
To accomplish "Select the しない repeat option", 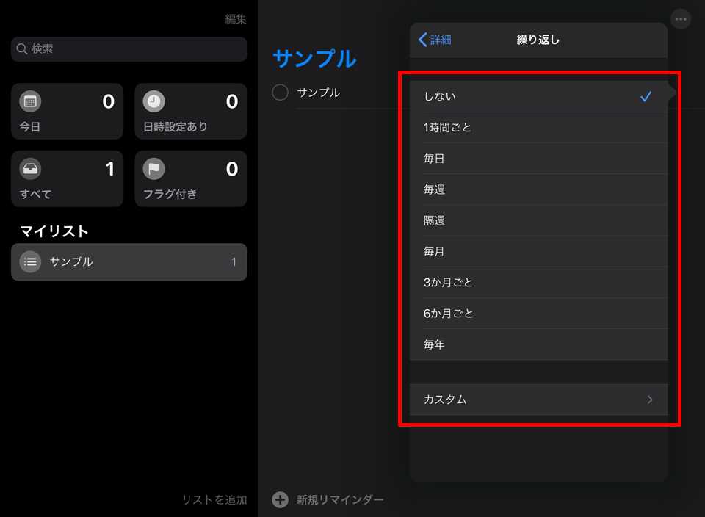I will [x=538, y=96].
